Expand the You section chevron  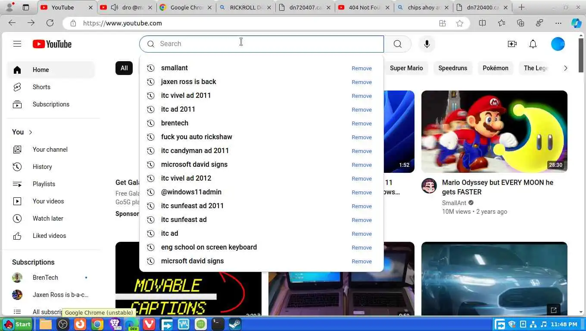tap(31, 132)
